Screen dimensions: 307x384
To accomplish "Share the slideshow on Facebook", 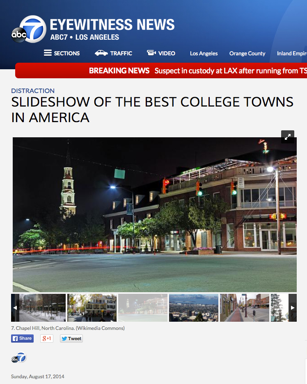I will click(x=22, y=339).
